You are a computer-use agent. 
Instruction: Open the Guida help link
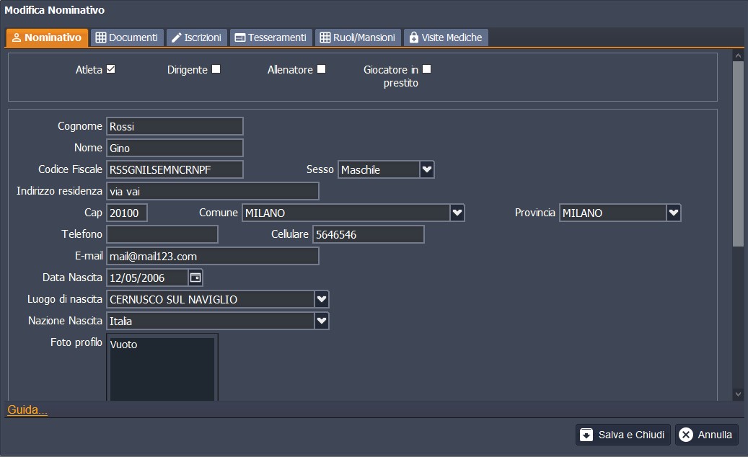[27, 410]
